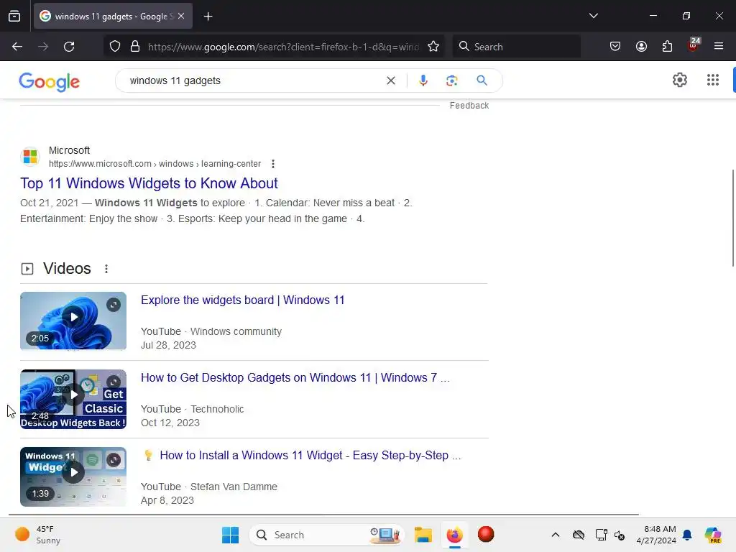Open Explore the widgets board video
The image size is (736, 552).
243,300
